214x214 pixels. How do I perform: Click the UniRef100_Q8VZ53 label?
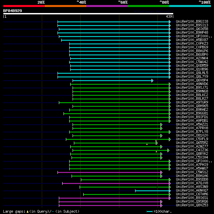click(192, 205)
